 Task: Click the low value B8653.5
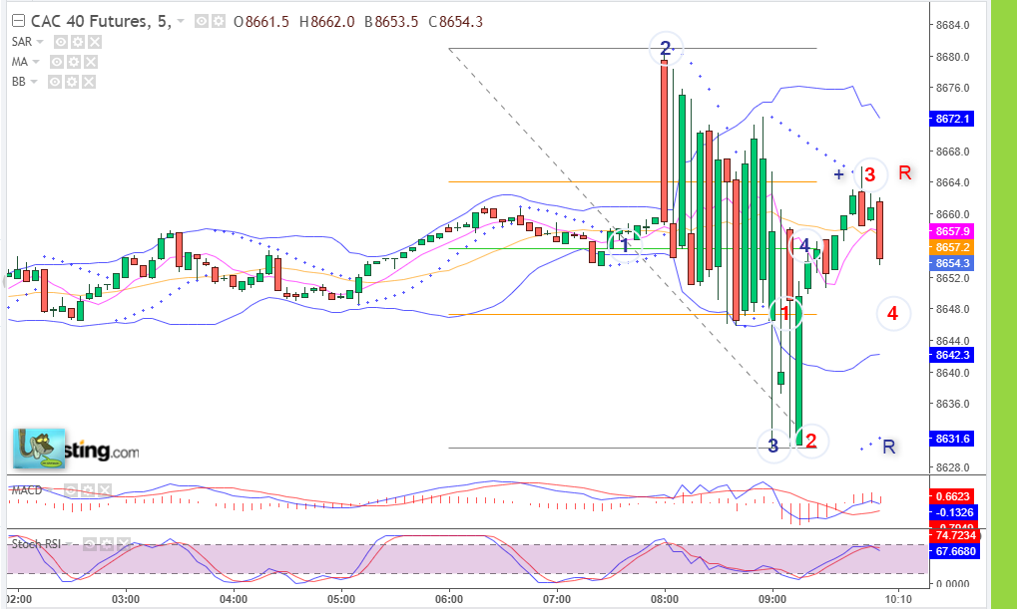(392, 22)
